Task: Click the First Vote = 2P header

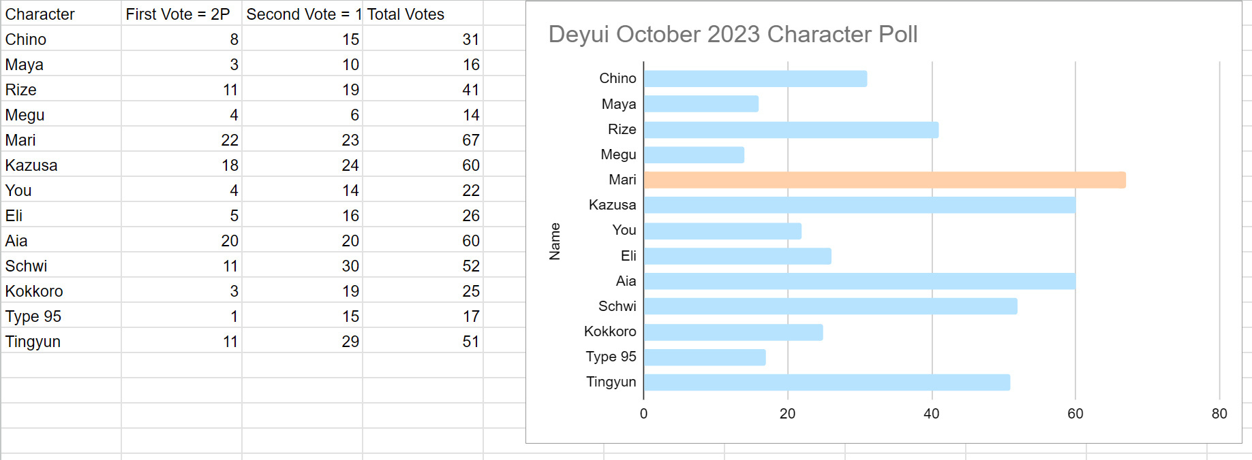Action: pyautogui.click(x=181, y=14)
